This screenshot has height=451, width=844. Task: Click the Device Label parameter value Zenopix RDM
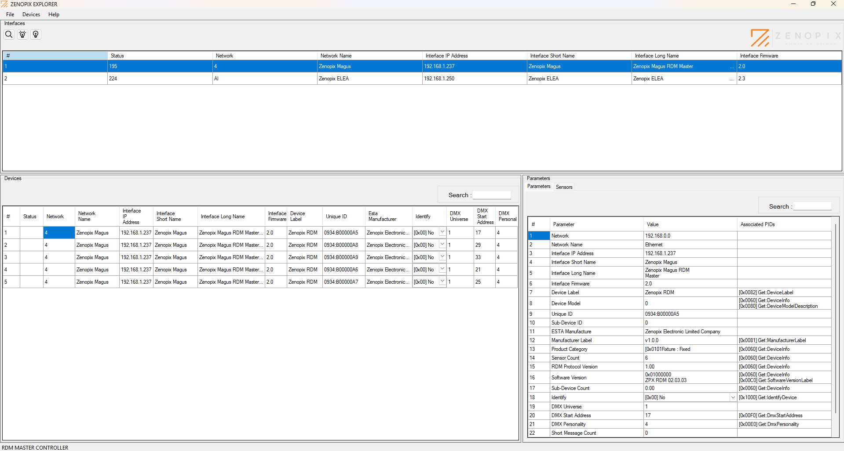pos(690,292)
